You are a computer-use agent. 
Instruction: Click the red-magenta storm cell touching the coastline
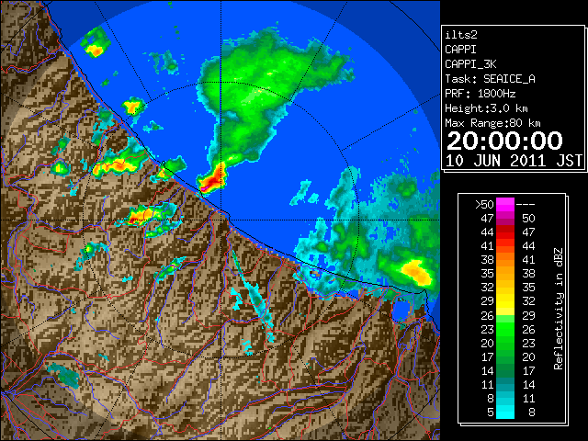[x=212, y=180]
